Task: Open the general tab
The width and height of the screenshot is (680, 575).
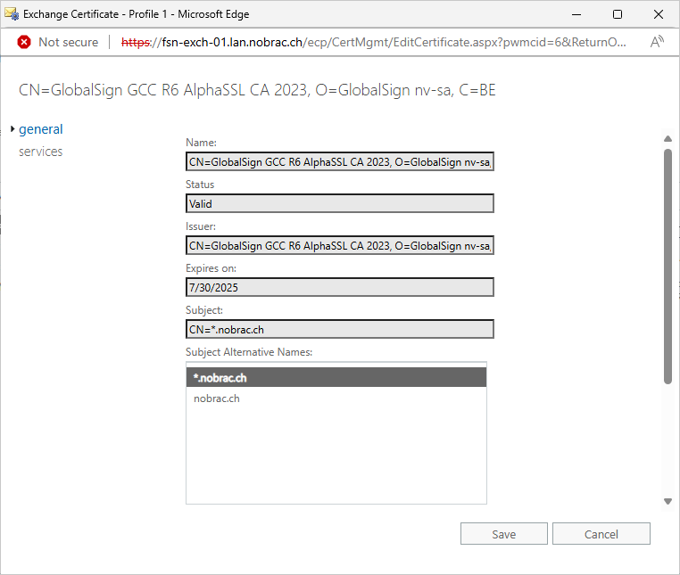Action: [41, 129]
